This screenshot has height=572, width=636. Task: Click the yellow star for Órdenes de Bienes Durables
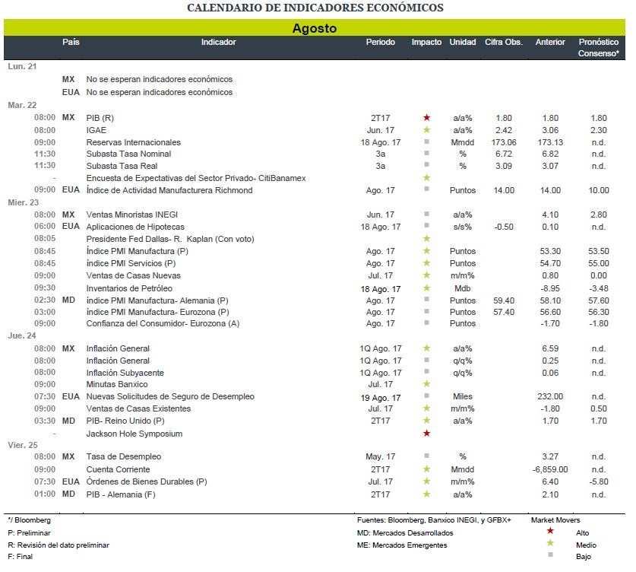point(426,481)
